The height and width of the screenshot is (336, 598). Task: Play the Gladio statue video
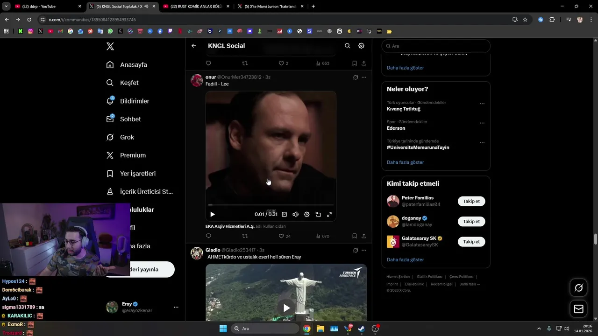286,308
